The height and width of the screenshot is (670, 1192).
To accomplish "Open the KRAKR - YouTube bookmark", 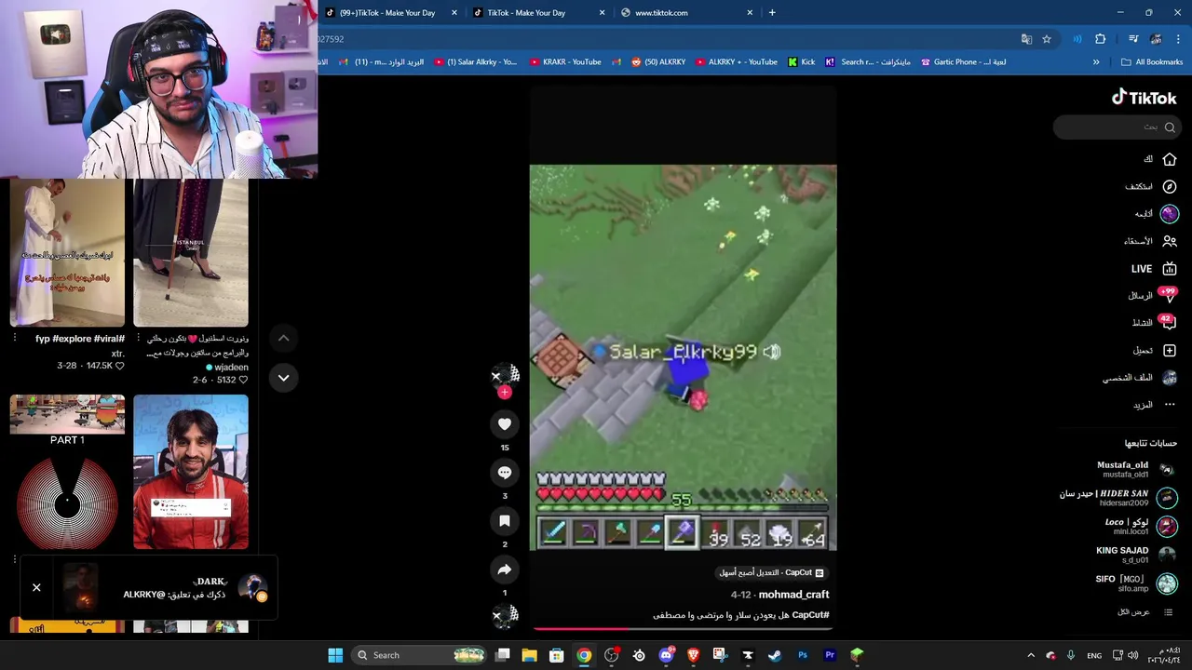I will click(x=565, y=62).
